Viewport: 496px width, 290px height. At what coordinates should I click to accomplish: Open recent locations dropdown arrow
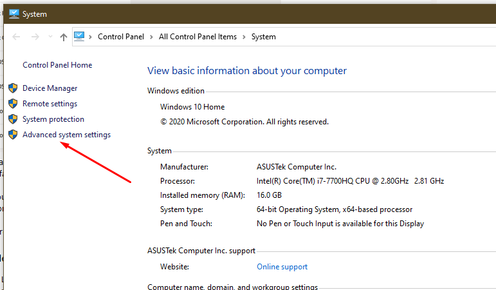[50, 37]
